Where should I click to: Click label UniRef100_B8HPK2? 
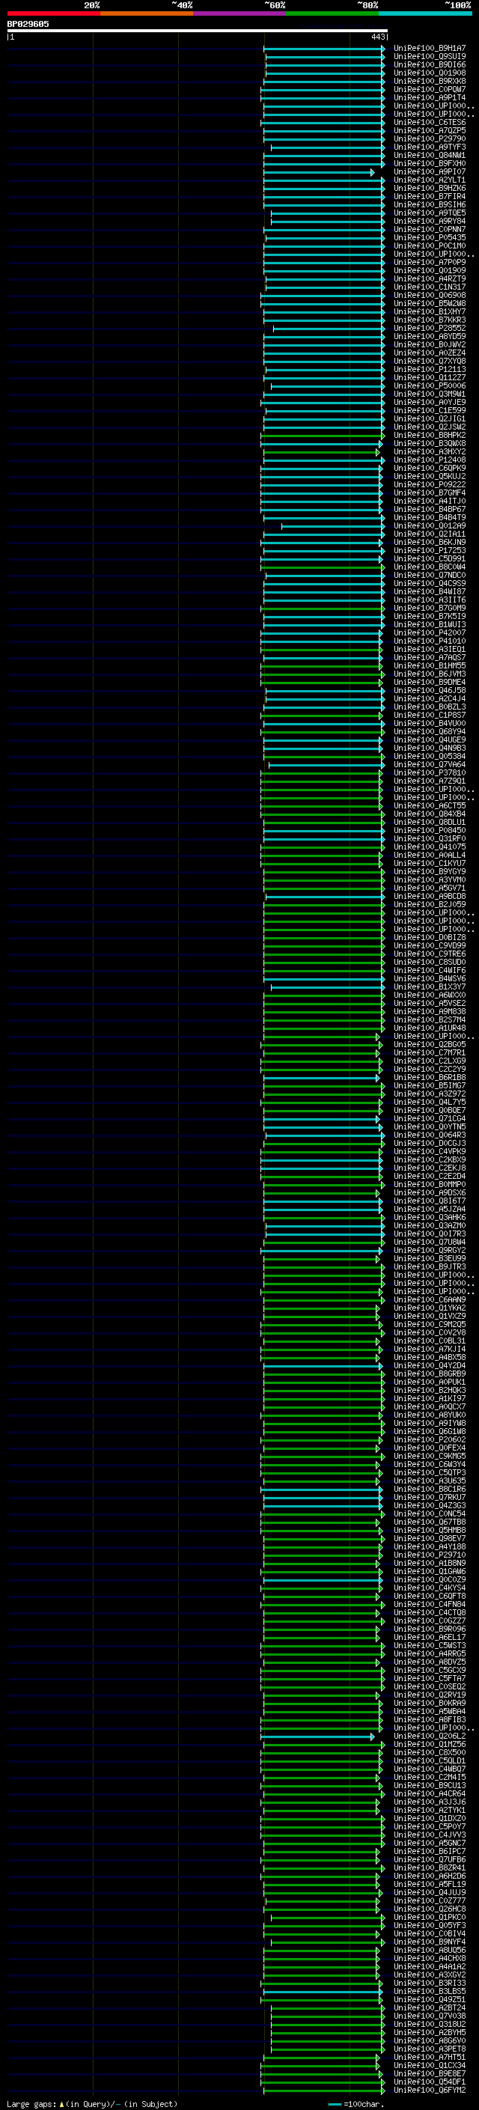[x=430, y=436]
